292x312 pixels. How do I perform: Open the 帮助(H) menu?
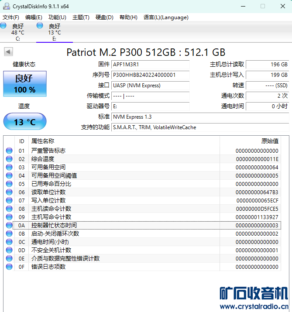click(128, 17)
